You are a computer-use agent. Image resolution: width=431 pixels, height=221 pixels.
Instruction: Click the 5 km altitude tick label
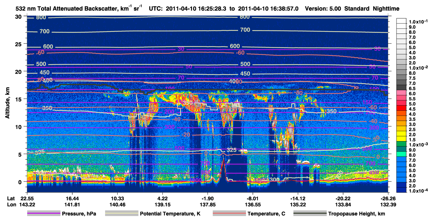click(21, 154)
